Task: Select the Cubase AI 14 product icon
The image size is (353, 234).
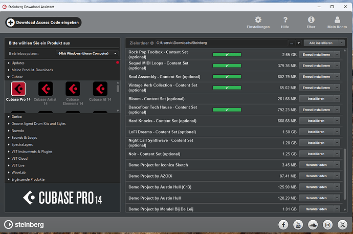Action: click(x=100, y=89)
